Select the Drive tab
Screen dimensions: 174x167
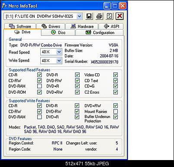tap(23, 32)
